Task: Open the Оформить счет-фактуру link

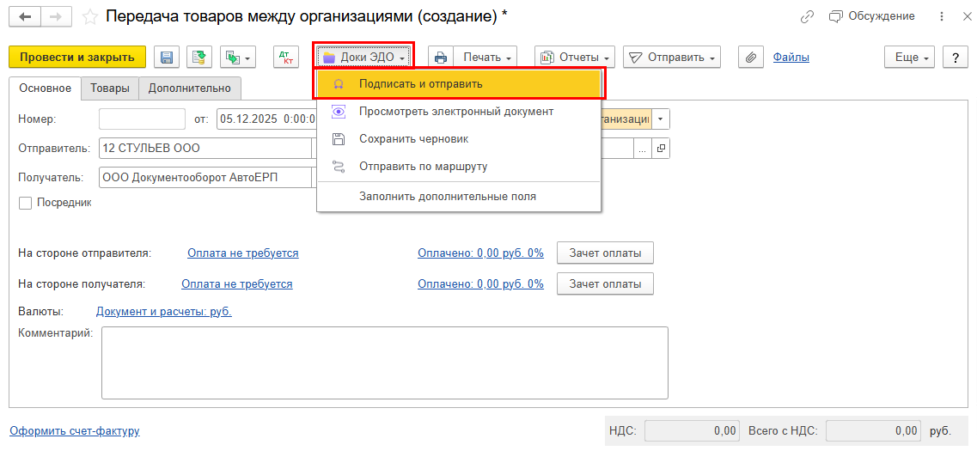Action: pyautogui.click(x=74, y=430)
